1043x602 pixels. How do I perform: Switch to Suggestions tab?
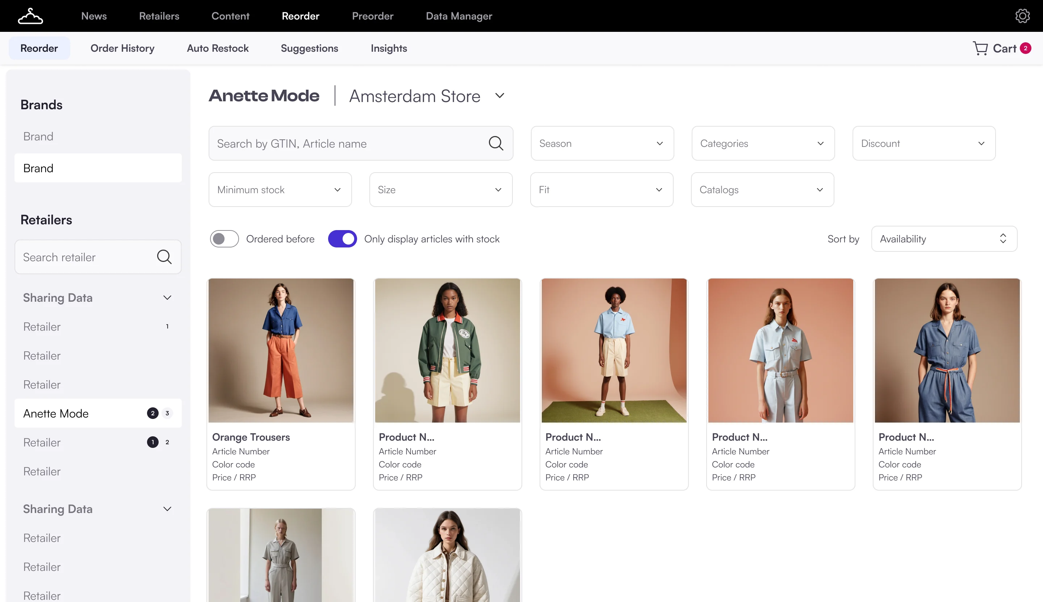(x=310, y=48)
